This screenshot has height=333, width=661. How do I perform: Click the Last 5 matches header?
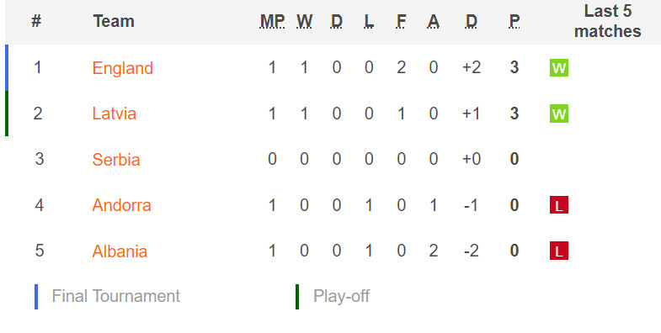(607, 21)
